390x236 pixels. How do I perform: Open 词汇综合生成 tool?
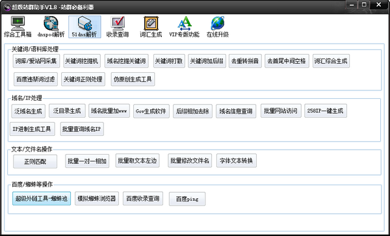click(331, 61)
